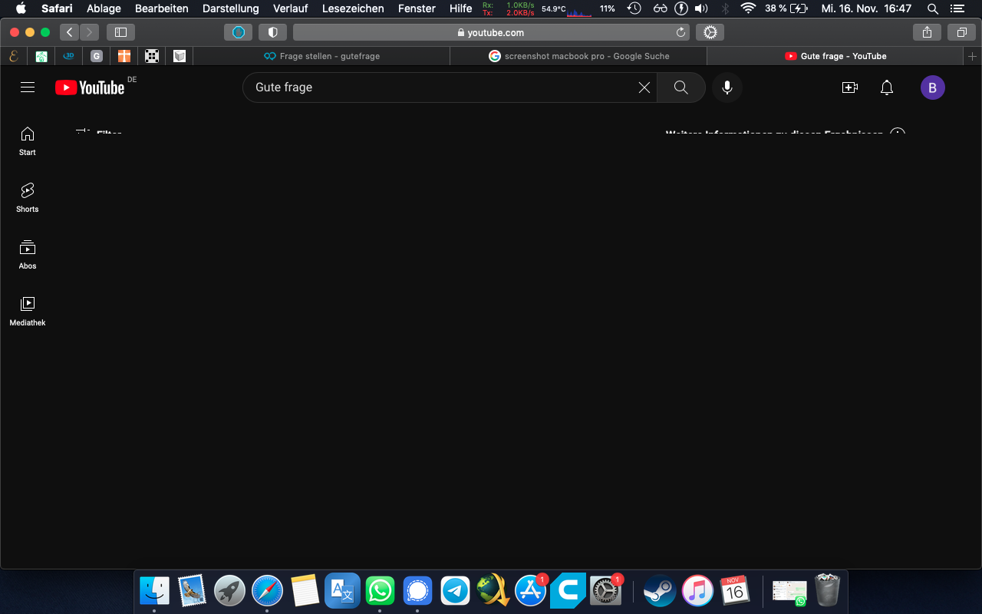Viewport: 982px width, 614px height.
Task: Open Abos in the sidebar
Action: pyautogui.click(x=27, y=253)
